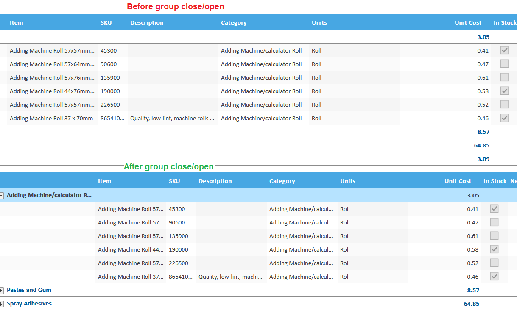The image size is (517, 313).
Task: Toggle In Stock for Quality low-lint row in After grid
Action: pos(494,277)
